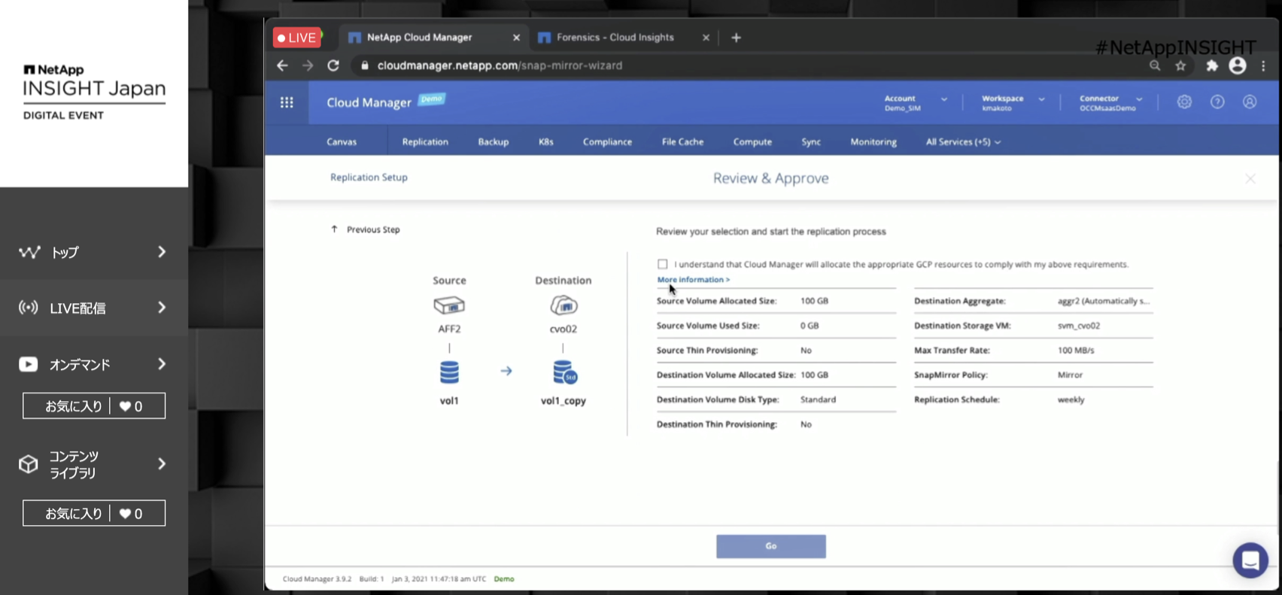
Task: Switch to the Backup tab
Action: point(494,141)
